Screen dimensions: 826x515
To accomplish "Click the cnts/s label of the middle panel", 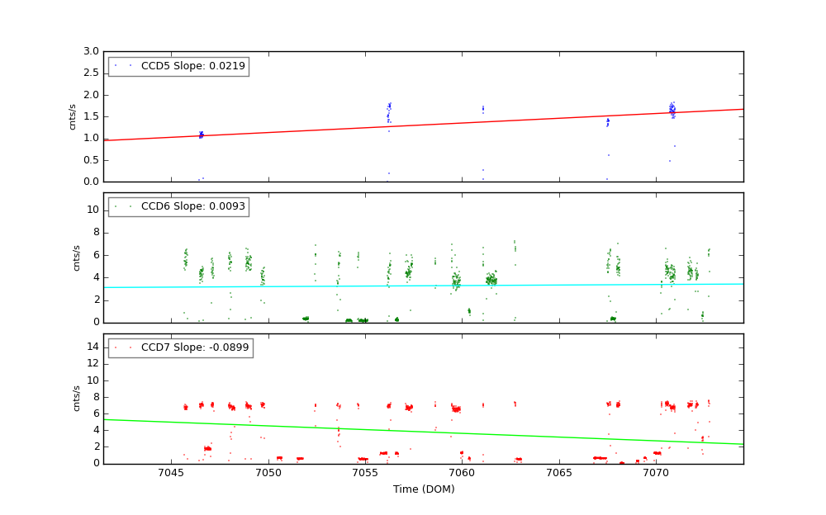I will click(77, 257).
